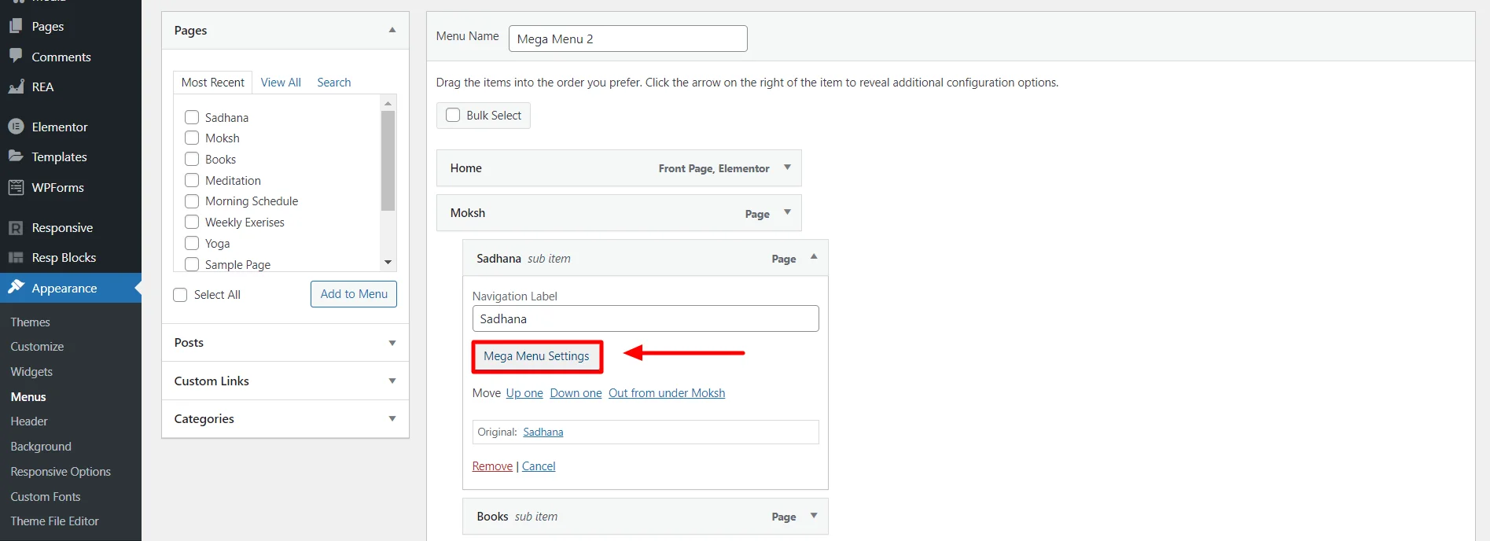Expand the Custom Links section

(392, 381)
